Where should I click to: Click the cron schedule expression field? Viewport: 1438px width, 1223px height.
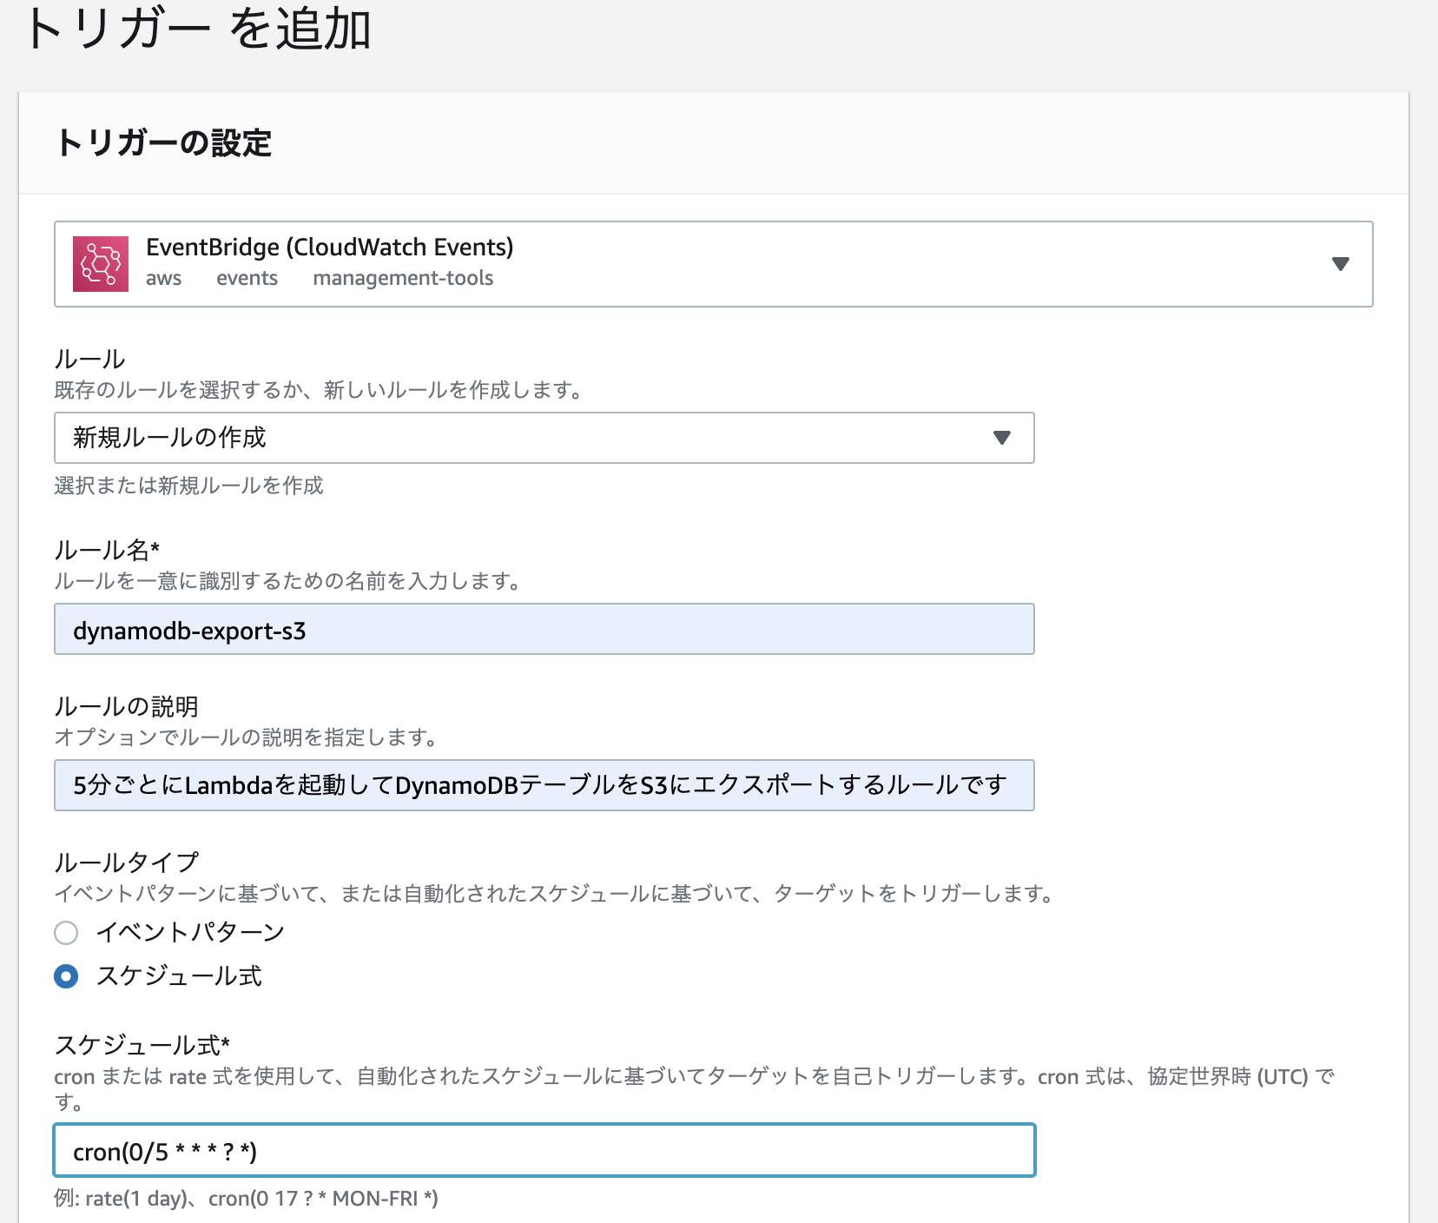(x=544, y=1151)
